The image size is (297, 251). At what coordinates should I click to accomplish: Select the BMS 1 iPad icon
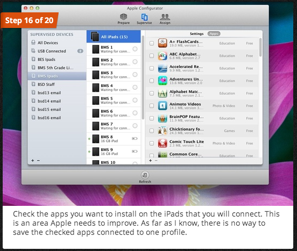coord(96,49)
